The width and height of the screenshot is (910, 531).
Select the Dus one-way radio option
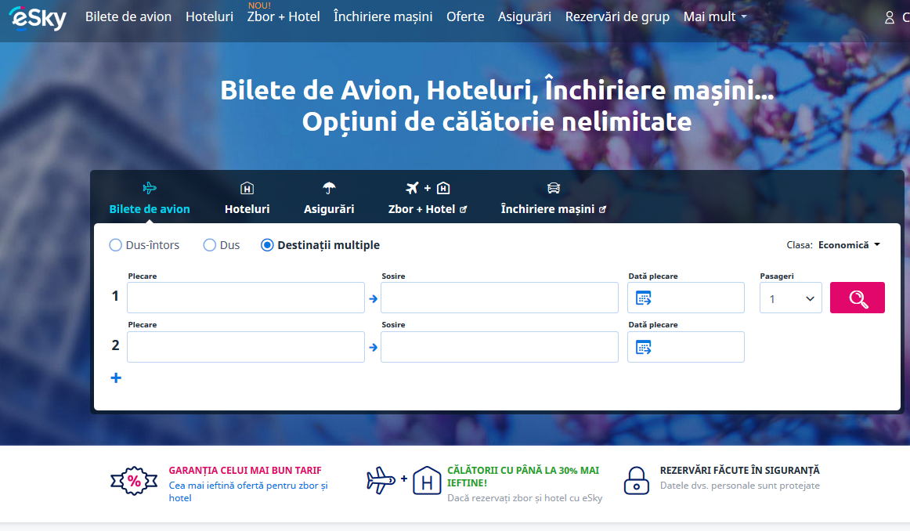click(x=210, y=245)
